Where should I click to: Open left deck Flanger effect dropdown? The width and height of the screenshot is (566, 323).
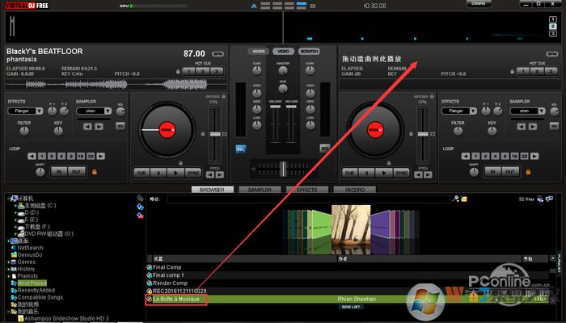(x=39, y=111)
